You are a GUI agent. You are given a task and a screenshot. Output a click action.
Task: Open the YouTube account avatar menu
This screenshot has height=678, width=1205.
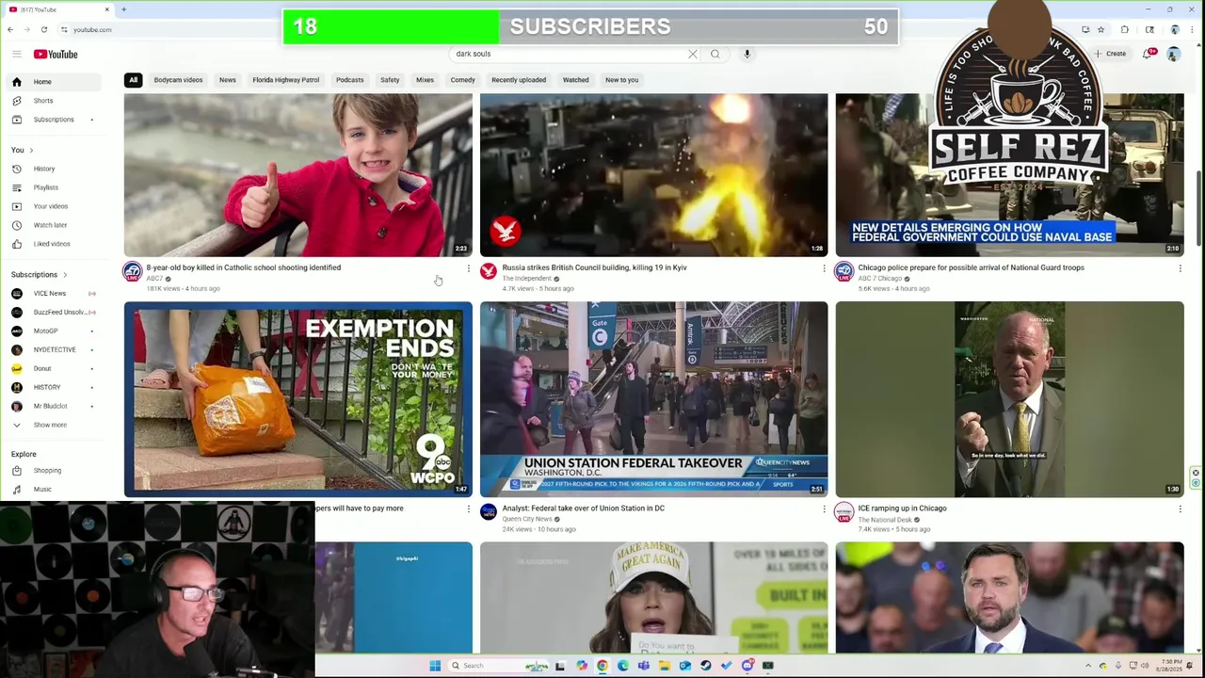[1173, 54]
